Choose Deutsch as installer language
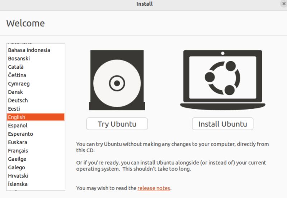287x198 pixels. pos(36,100)
